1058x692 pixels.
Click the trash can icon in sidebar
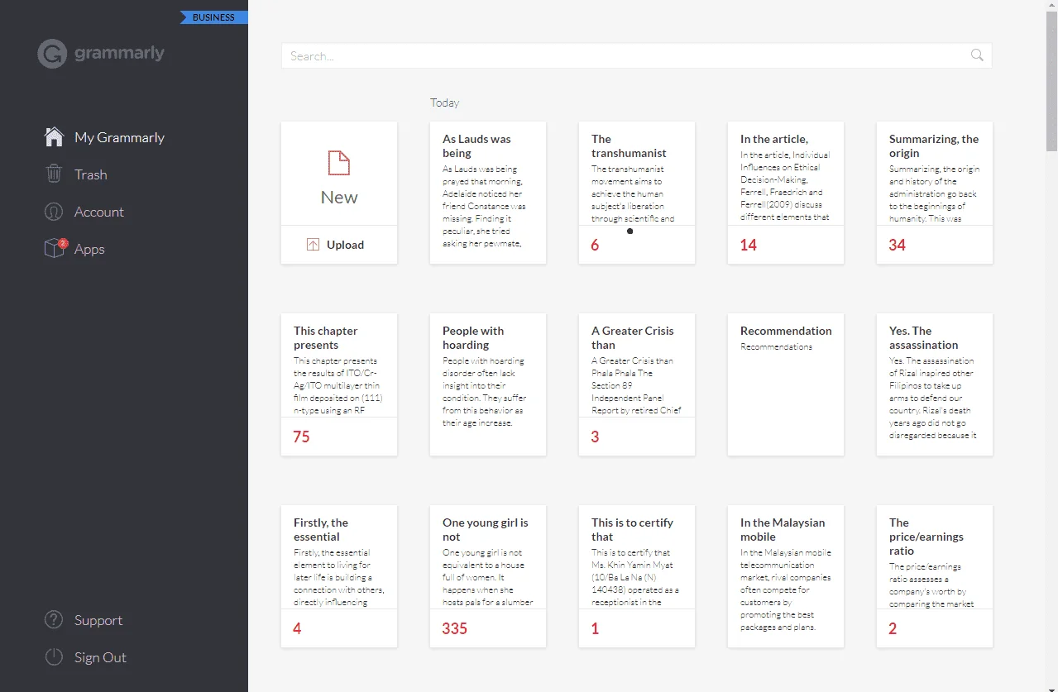point(54,174)
